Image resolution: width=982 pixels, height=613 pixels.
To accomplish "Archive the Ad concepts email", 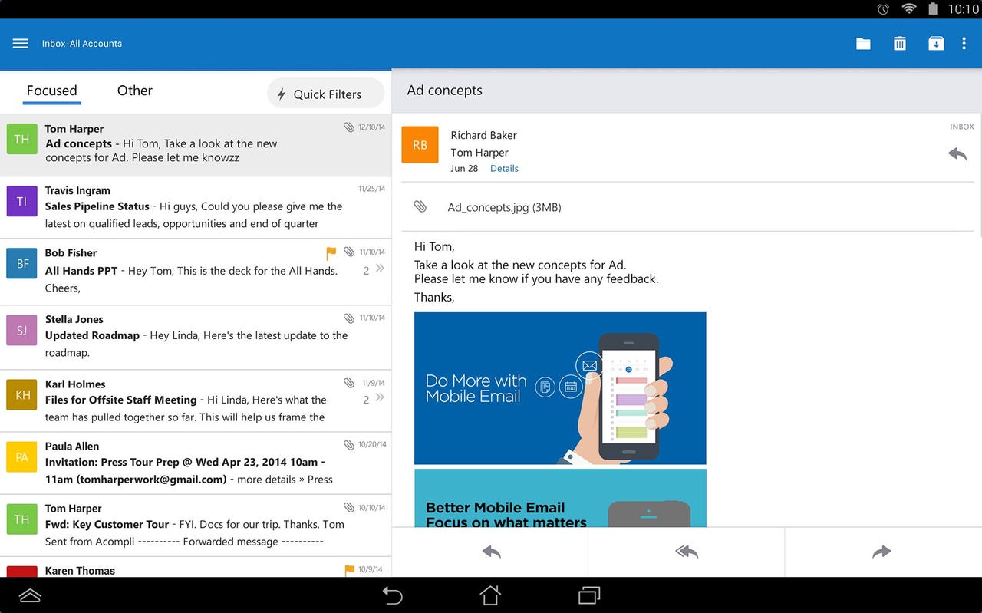I will [x=936, y=44].
